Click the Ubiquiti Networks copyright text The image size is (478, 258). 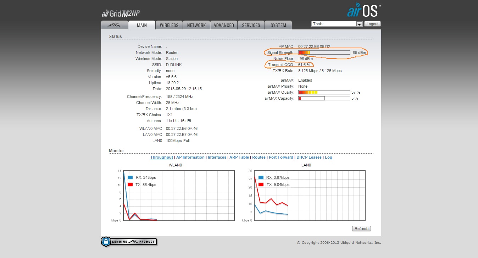(x=339, y=243)
